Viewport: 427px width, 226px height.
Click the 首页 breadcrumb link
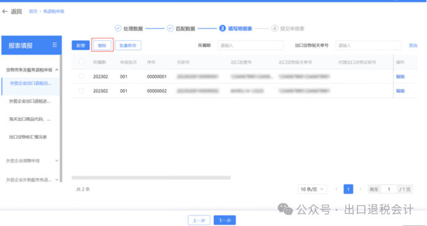(x=33, y=11)
